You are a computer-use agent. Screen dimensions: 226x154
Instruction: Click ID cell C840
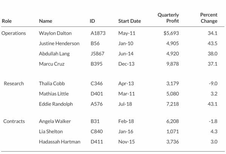pos(97,132)
